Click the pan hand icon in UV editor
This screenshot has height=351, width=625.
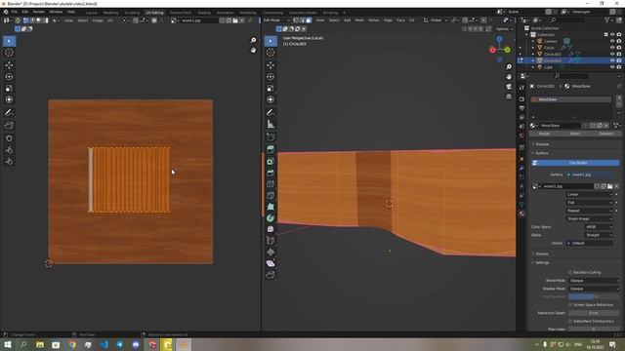click(x=253, y=50)
